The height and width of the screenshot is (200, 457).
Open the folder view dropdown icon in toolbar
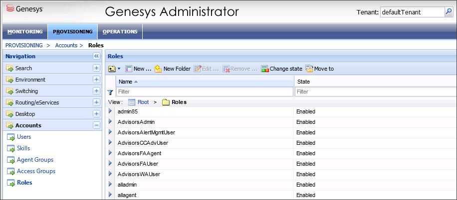click(114, 69)
